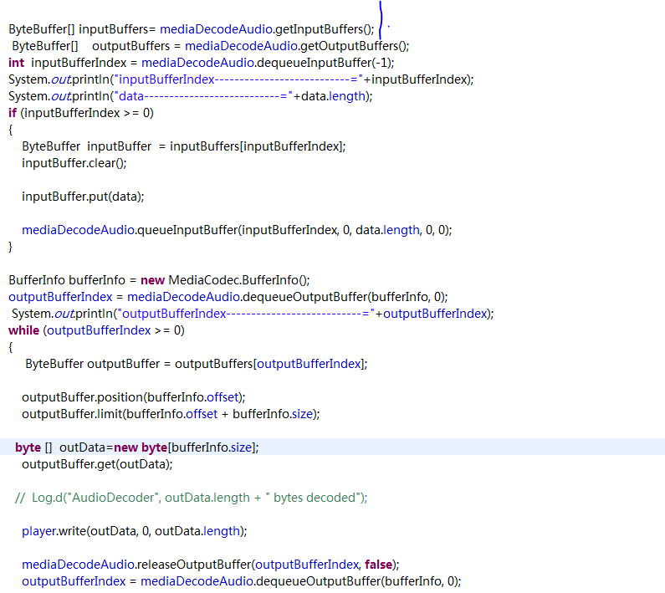Click the highlighted 'byte [] outData=new byte' line
Viewport: 665px width, 593px height.
pyautogui.click(x=137, y=447)
